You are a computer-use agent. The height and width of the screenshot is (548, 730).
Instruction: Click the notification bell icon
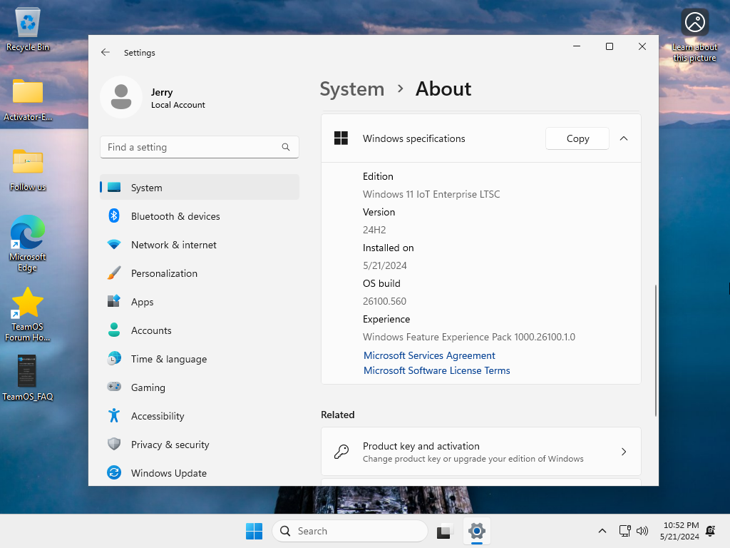coord(711,531)
